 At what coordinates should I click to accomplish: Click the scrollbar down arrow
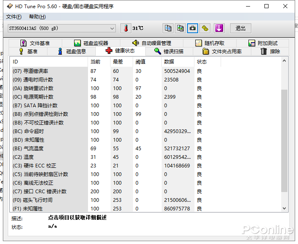(284, 208)
